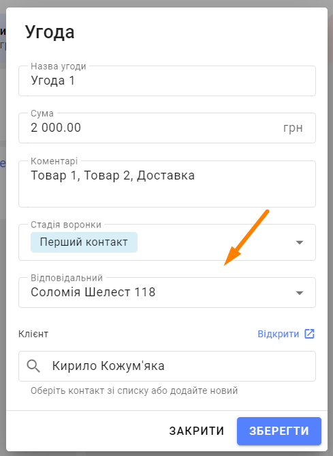Viewport: 333px width, 456px height.
Task: Expand the Стадія воронки dropdown arrow
Action: tap(300, 242)
